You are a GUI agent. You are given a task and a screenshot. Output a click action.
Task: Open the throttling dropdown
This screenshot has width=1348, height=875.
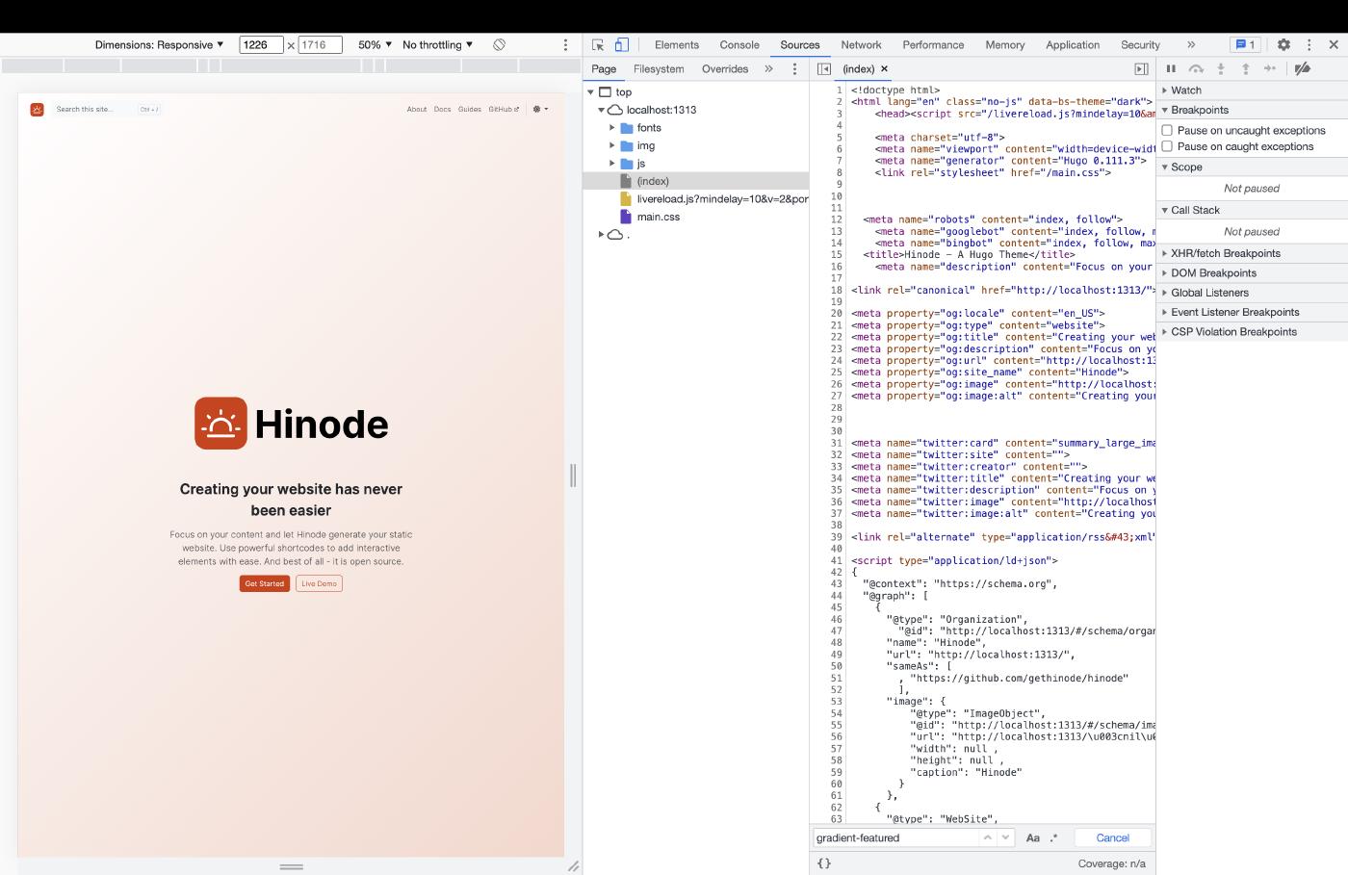[x=437, y=45]
